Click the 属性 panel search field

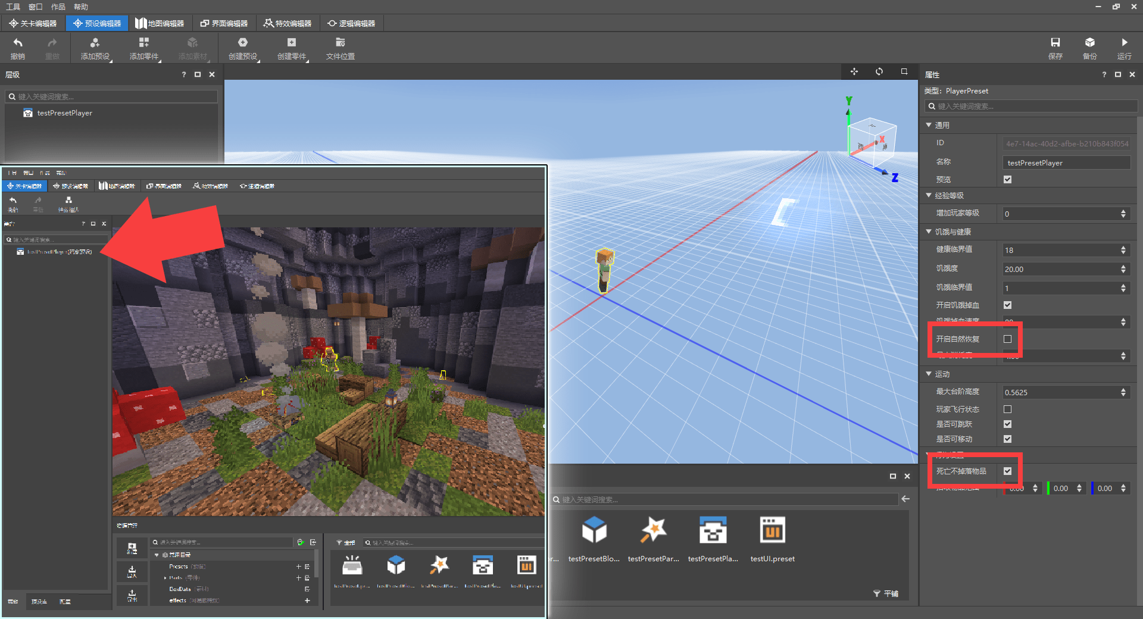tap(1031, 106)
